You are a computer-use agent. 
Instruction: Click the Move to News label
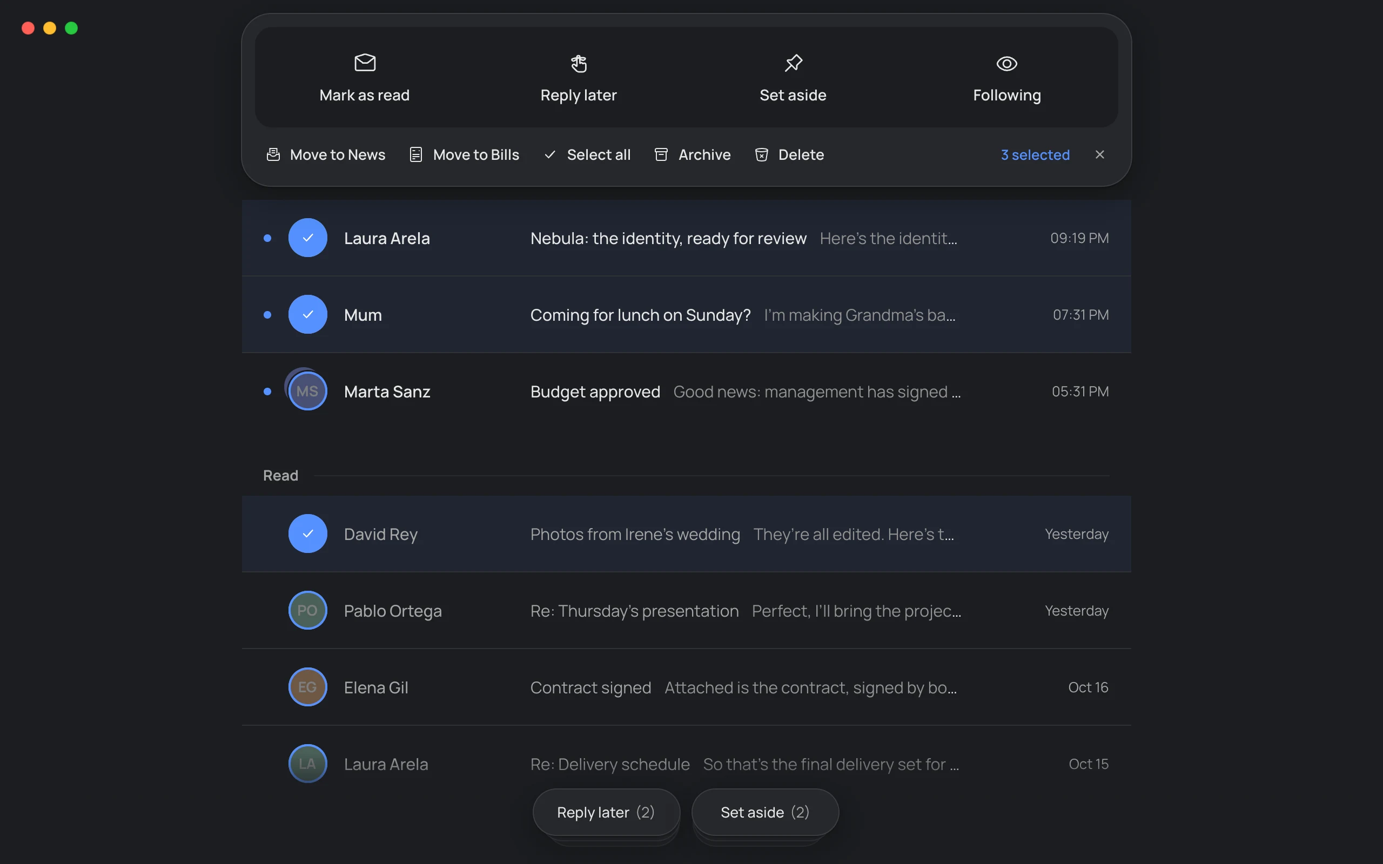coord(338,155)
